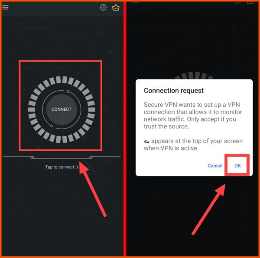Click the red arrow pointing at OK
This screenshot has width=260, height=258.
pos(209,209)
